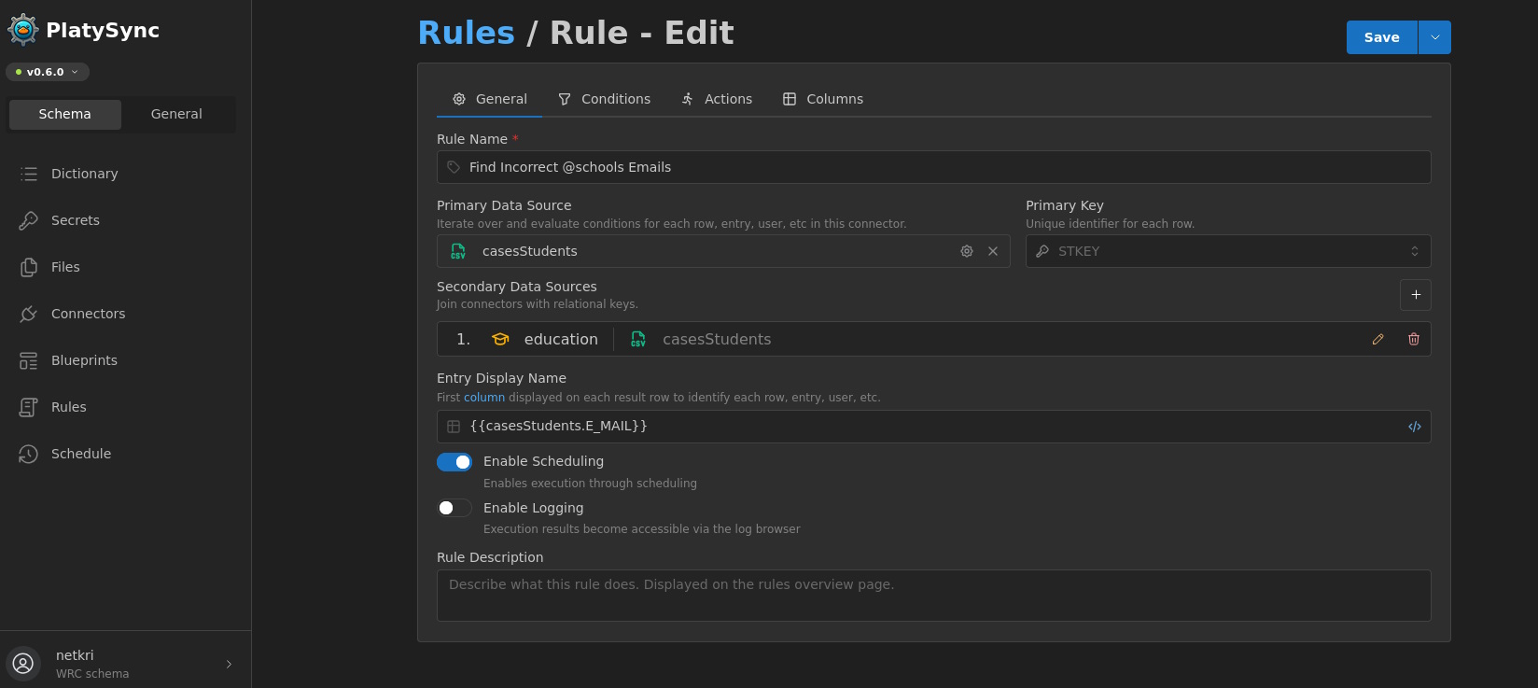The height and width of the screenshot is (688, 1538).
Task: Click the Rule Name input field
Action: pos(933,167)
